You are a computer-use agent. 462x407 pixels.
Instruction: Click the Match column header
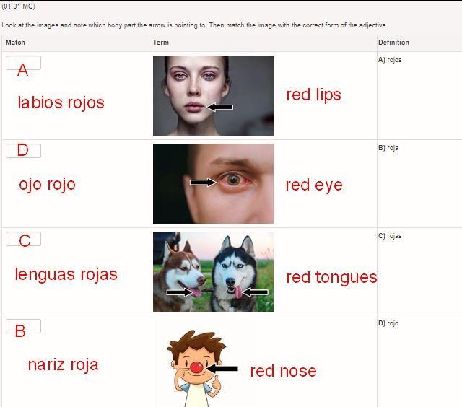tap(15, 43)
